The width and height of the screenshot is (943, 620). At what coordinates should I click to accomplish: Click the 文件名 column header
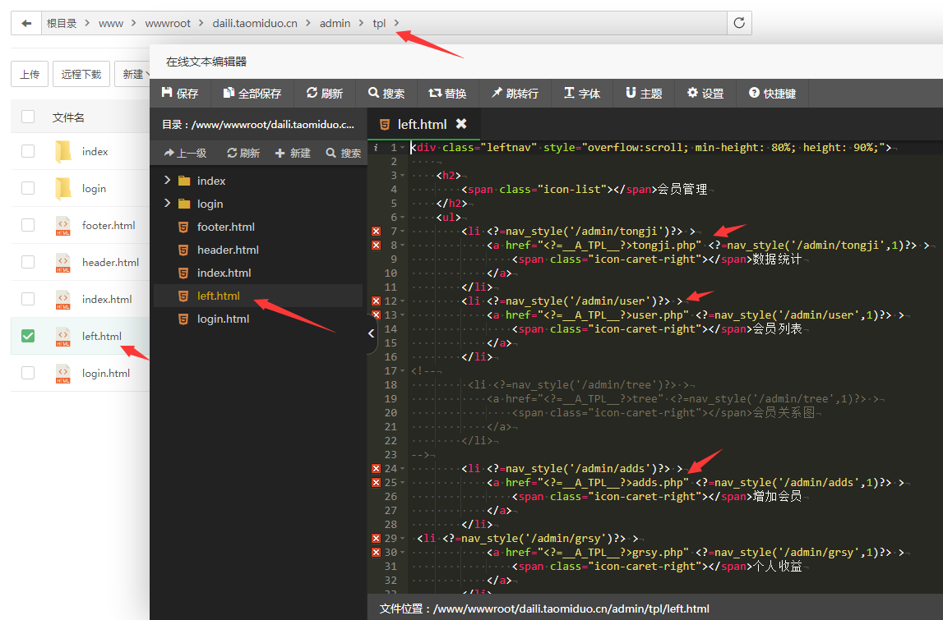coord(68,117)
